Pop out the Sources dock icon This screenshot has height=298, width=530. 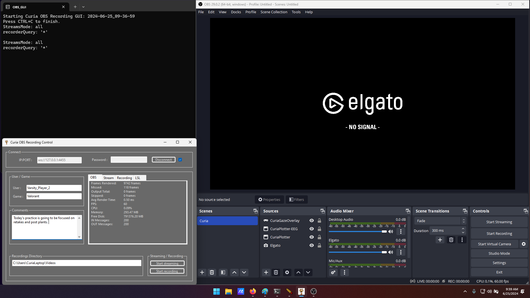click(323, 211)
